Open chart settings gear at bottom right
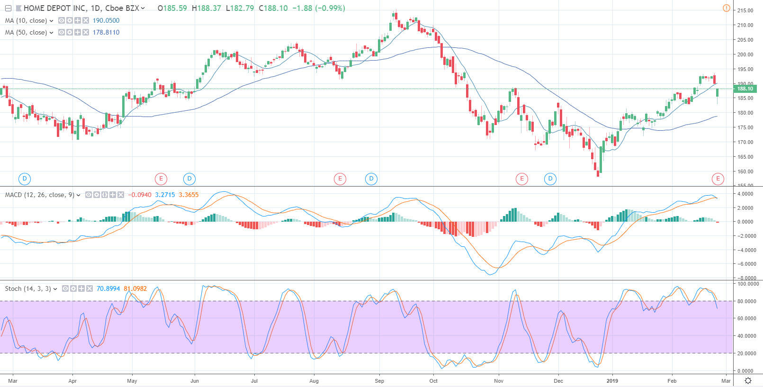This screenshot has width=763, height=387. click(x=748, y=381)
